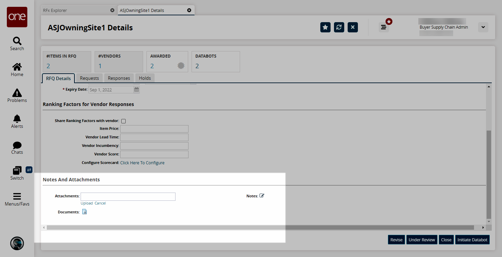The width and height of the screenshot is (502, 257).
Task: Click the horizontal scrollbar left arrow
Action: (x=44, y=227)
